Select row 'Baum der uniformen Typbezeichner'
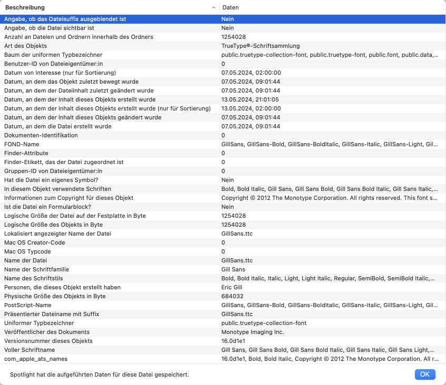 [x=223, y=55]
